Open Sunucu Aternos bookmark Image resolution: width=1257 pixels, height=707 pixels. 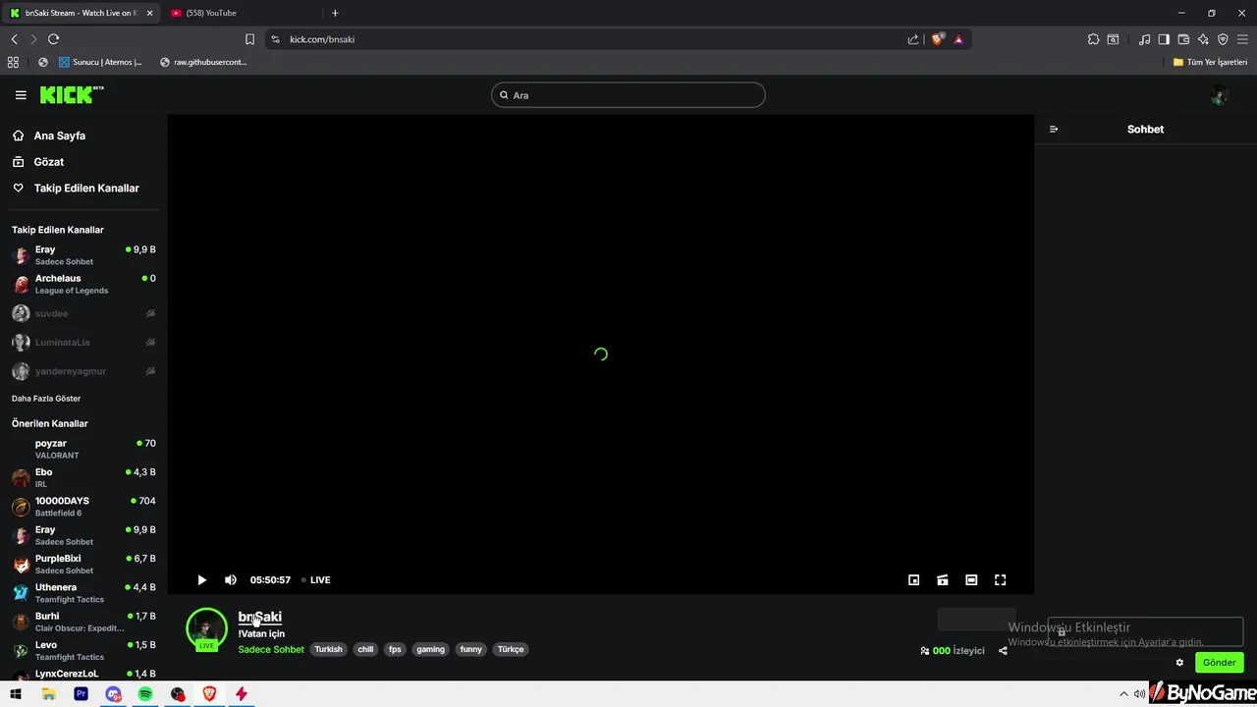point(100,62)
